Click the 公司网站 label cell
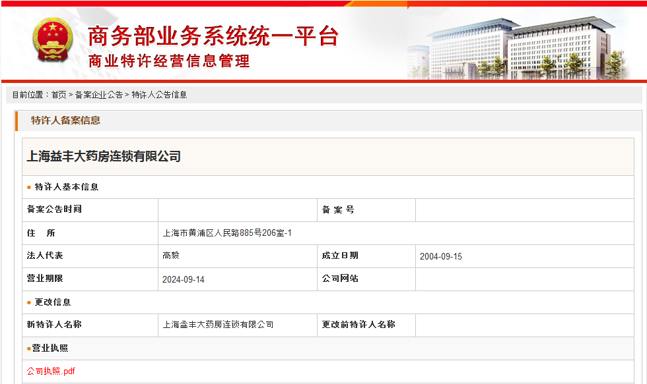 coord(366,279)
